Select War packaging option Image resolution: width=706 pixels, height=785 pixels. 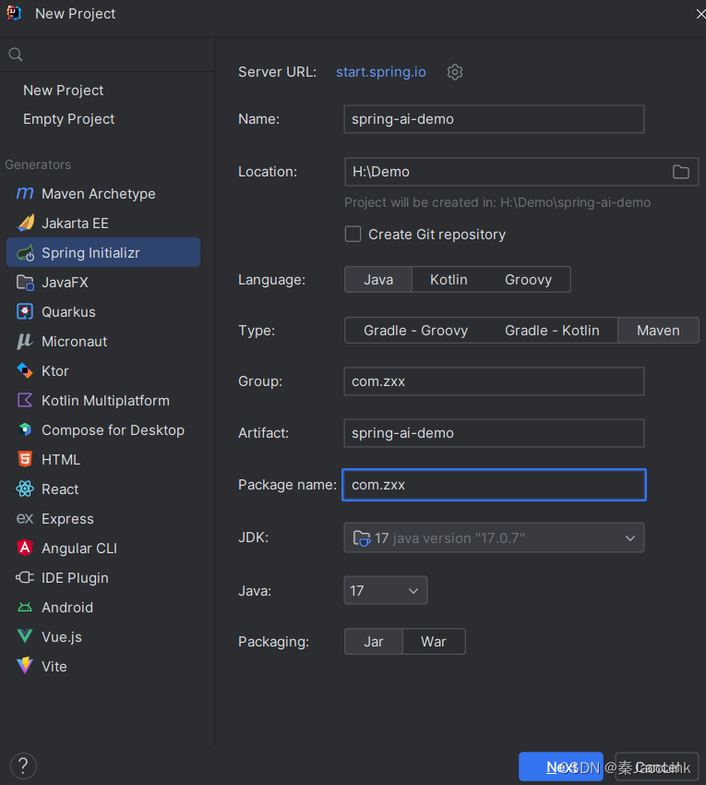tap(434, 641)
